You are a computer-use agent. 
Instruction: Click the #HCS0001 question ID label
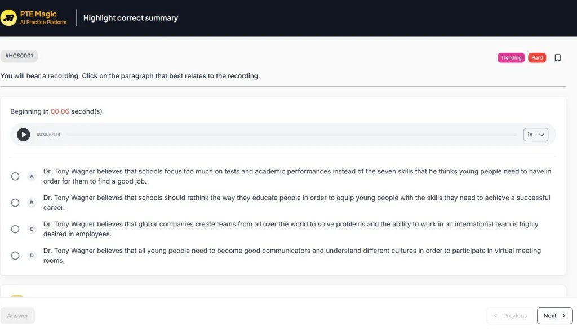[19, 56]
